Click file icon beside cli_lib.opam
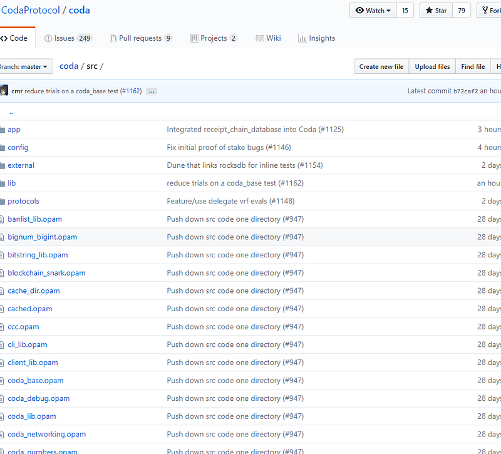Viewport: 501px width, 454px height. coord(2,345)
